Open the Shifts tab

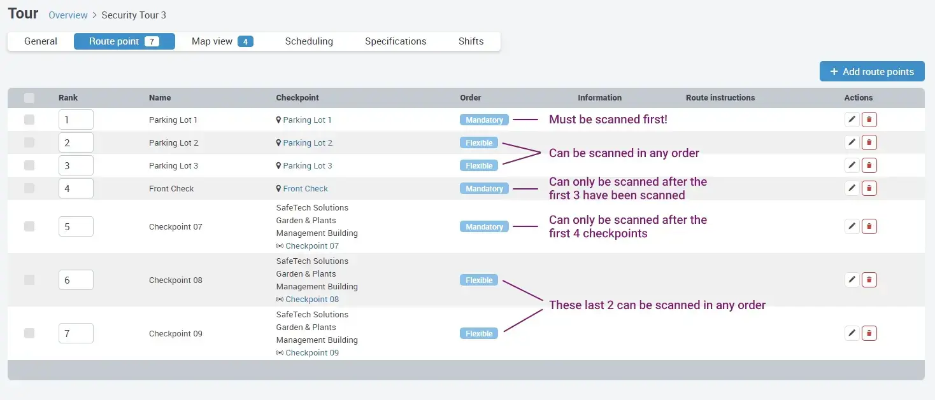point(471,41)
